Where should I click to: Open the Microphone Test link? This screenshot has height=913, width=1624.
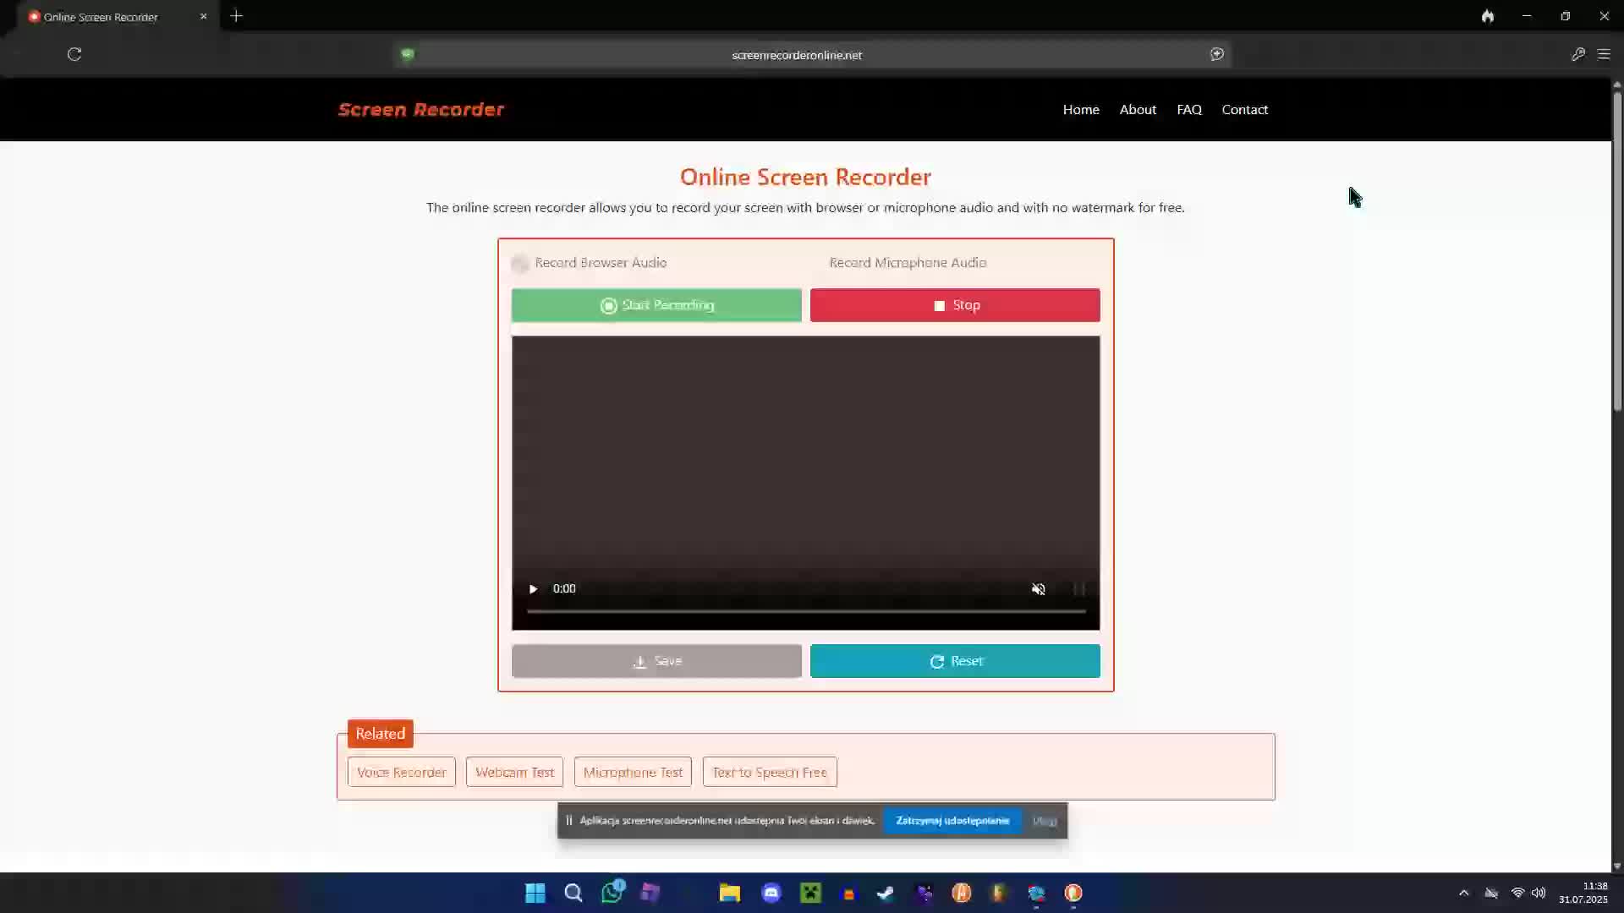pyautogui.click(x=633, y=772)
